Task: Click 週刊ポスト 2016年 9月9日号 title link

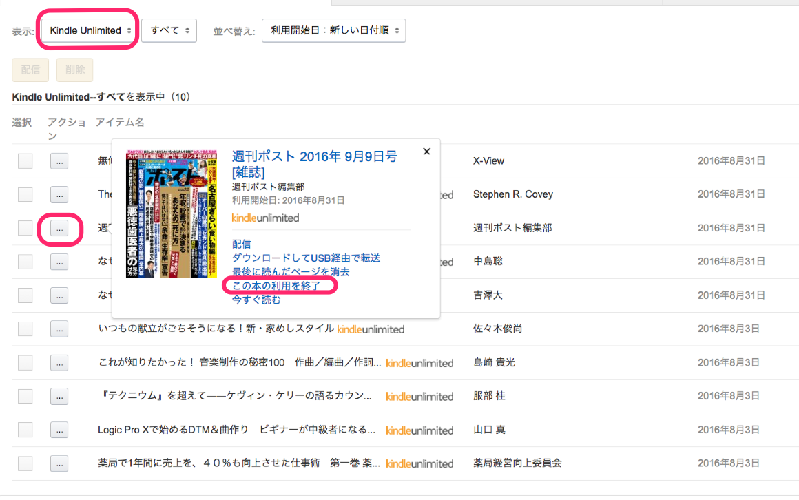Action: (314, 164)
